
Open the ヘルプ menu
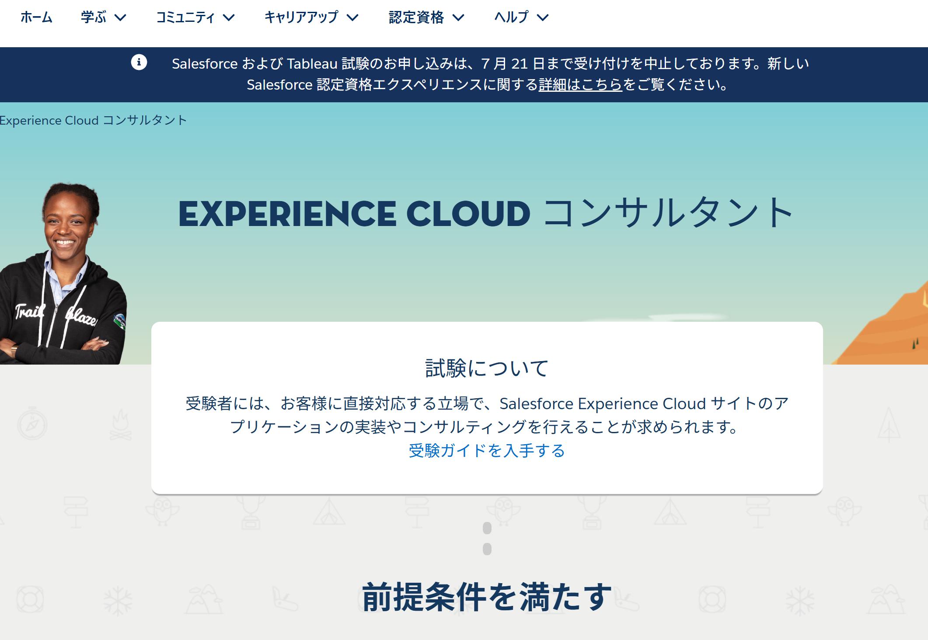click(x=511, y=17)
